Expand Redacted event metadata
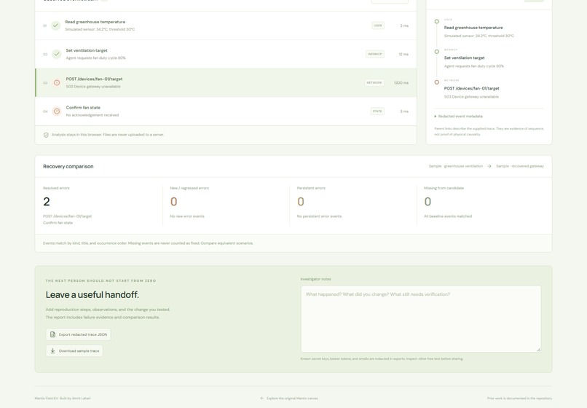587x408 pixels. (x=459, y=116)
